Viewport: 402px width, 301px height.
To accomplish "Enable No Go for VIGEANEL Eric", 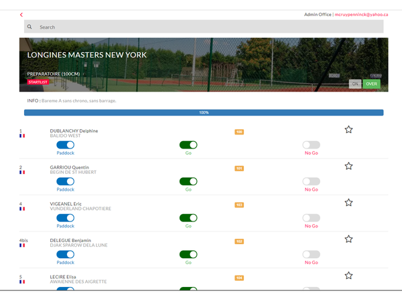I will point(311,217).
